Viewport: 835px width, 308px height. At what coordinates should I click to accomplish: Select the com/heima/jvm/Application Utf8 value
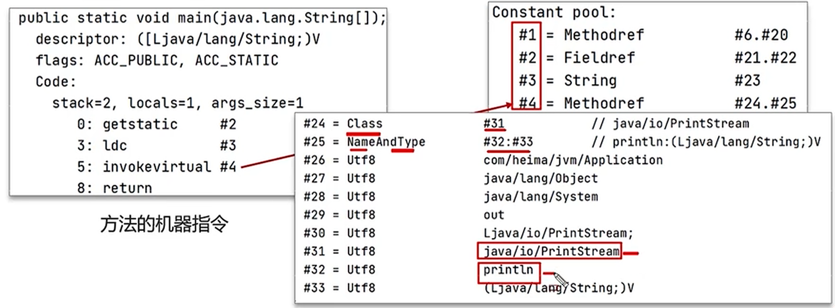point(573,160)
